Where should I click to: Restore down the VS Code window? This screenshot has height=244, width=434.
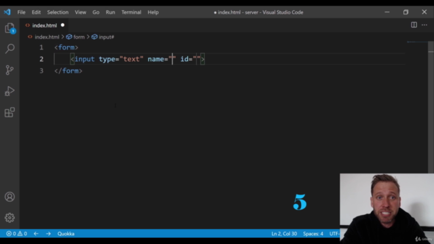pos(406,12)
